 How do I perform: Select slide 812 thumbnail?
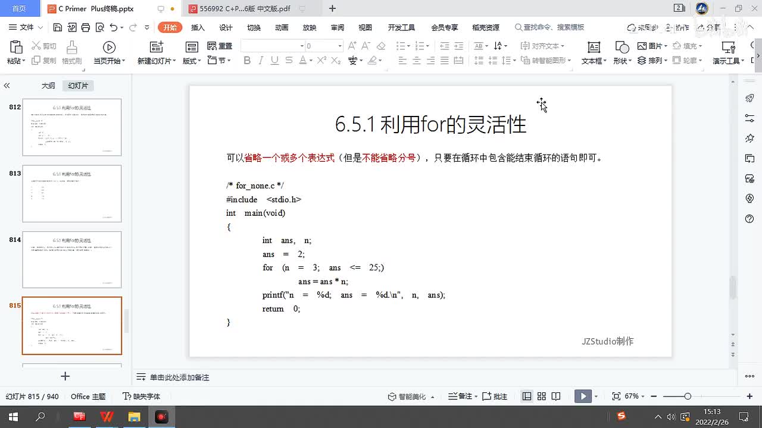(x=72, y=127)
